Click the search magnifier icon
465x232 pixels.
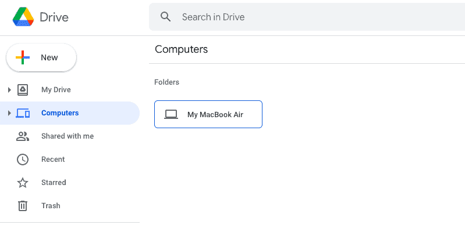(165, 17)
